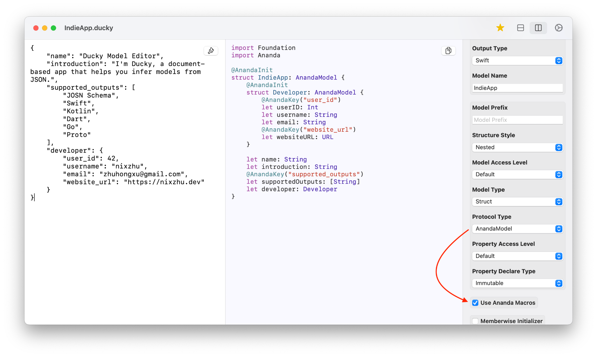The height and width of the screenshot is (357, 597).
Task: Click the 'import Ananda' line in the Swift output
Action: 256,55
